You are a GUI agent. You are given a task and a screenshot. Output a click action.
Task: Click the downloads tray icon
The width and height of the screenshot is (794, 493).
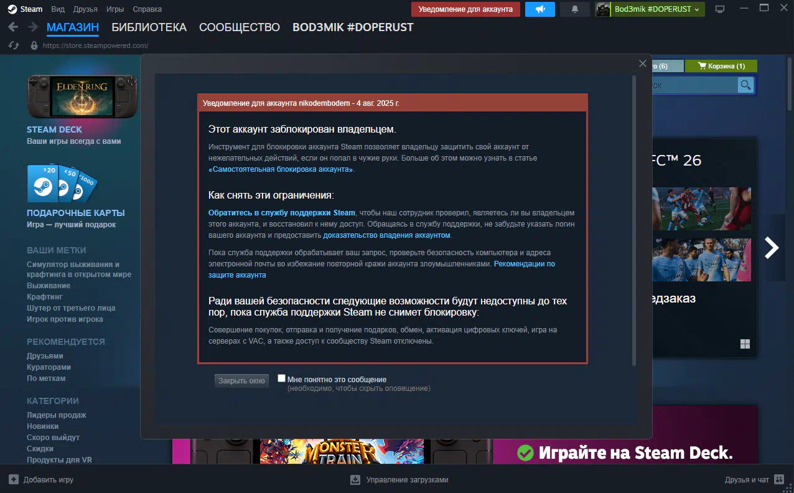click(355, 480)
